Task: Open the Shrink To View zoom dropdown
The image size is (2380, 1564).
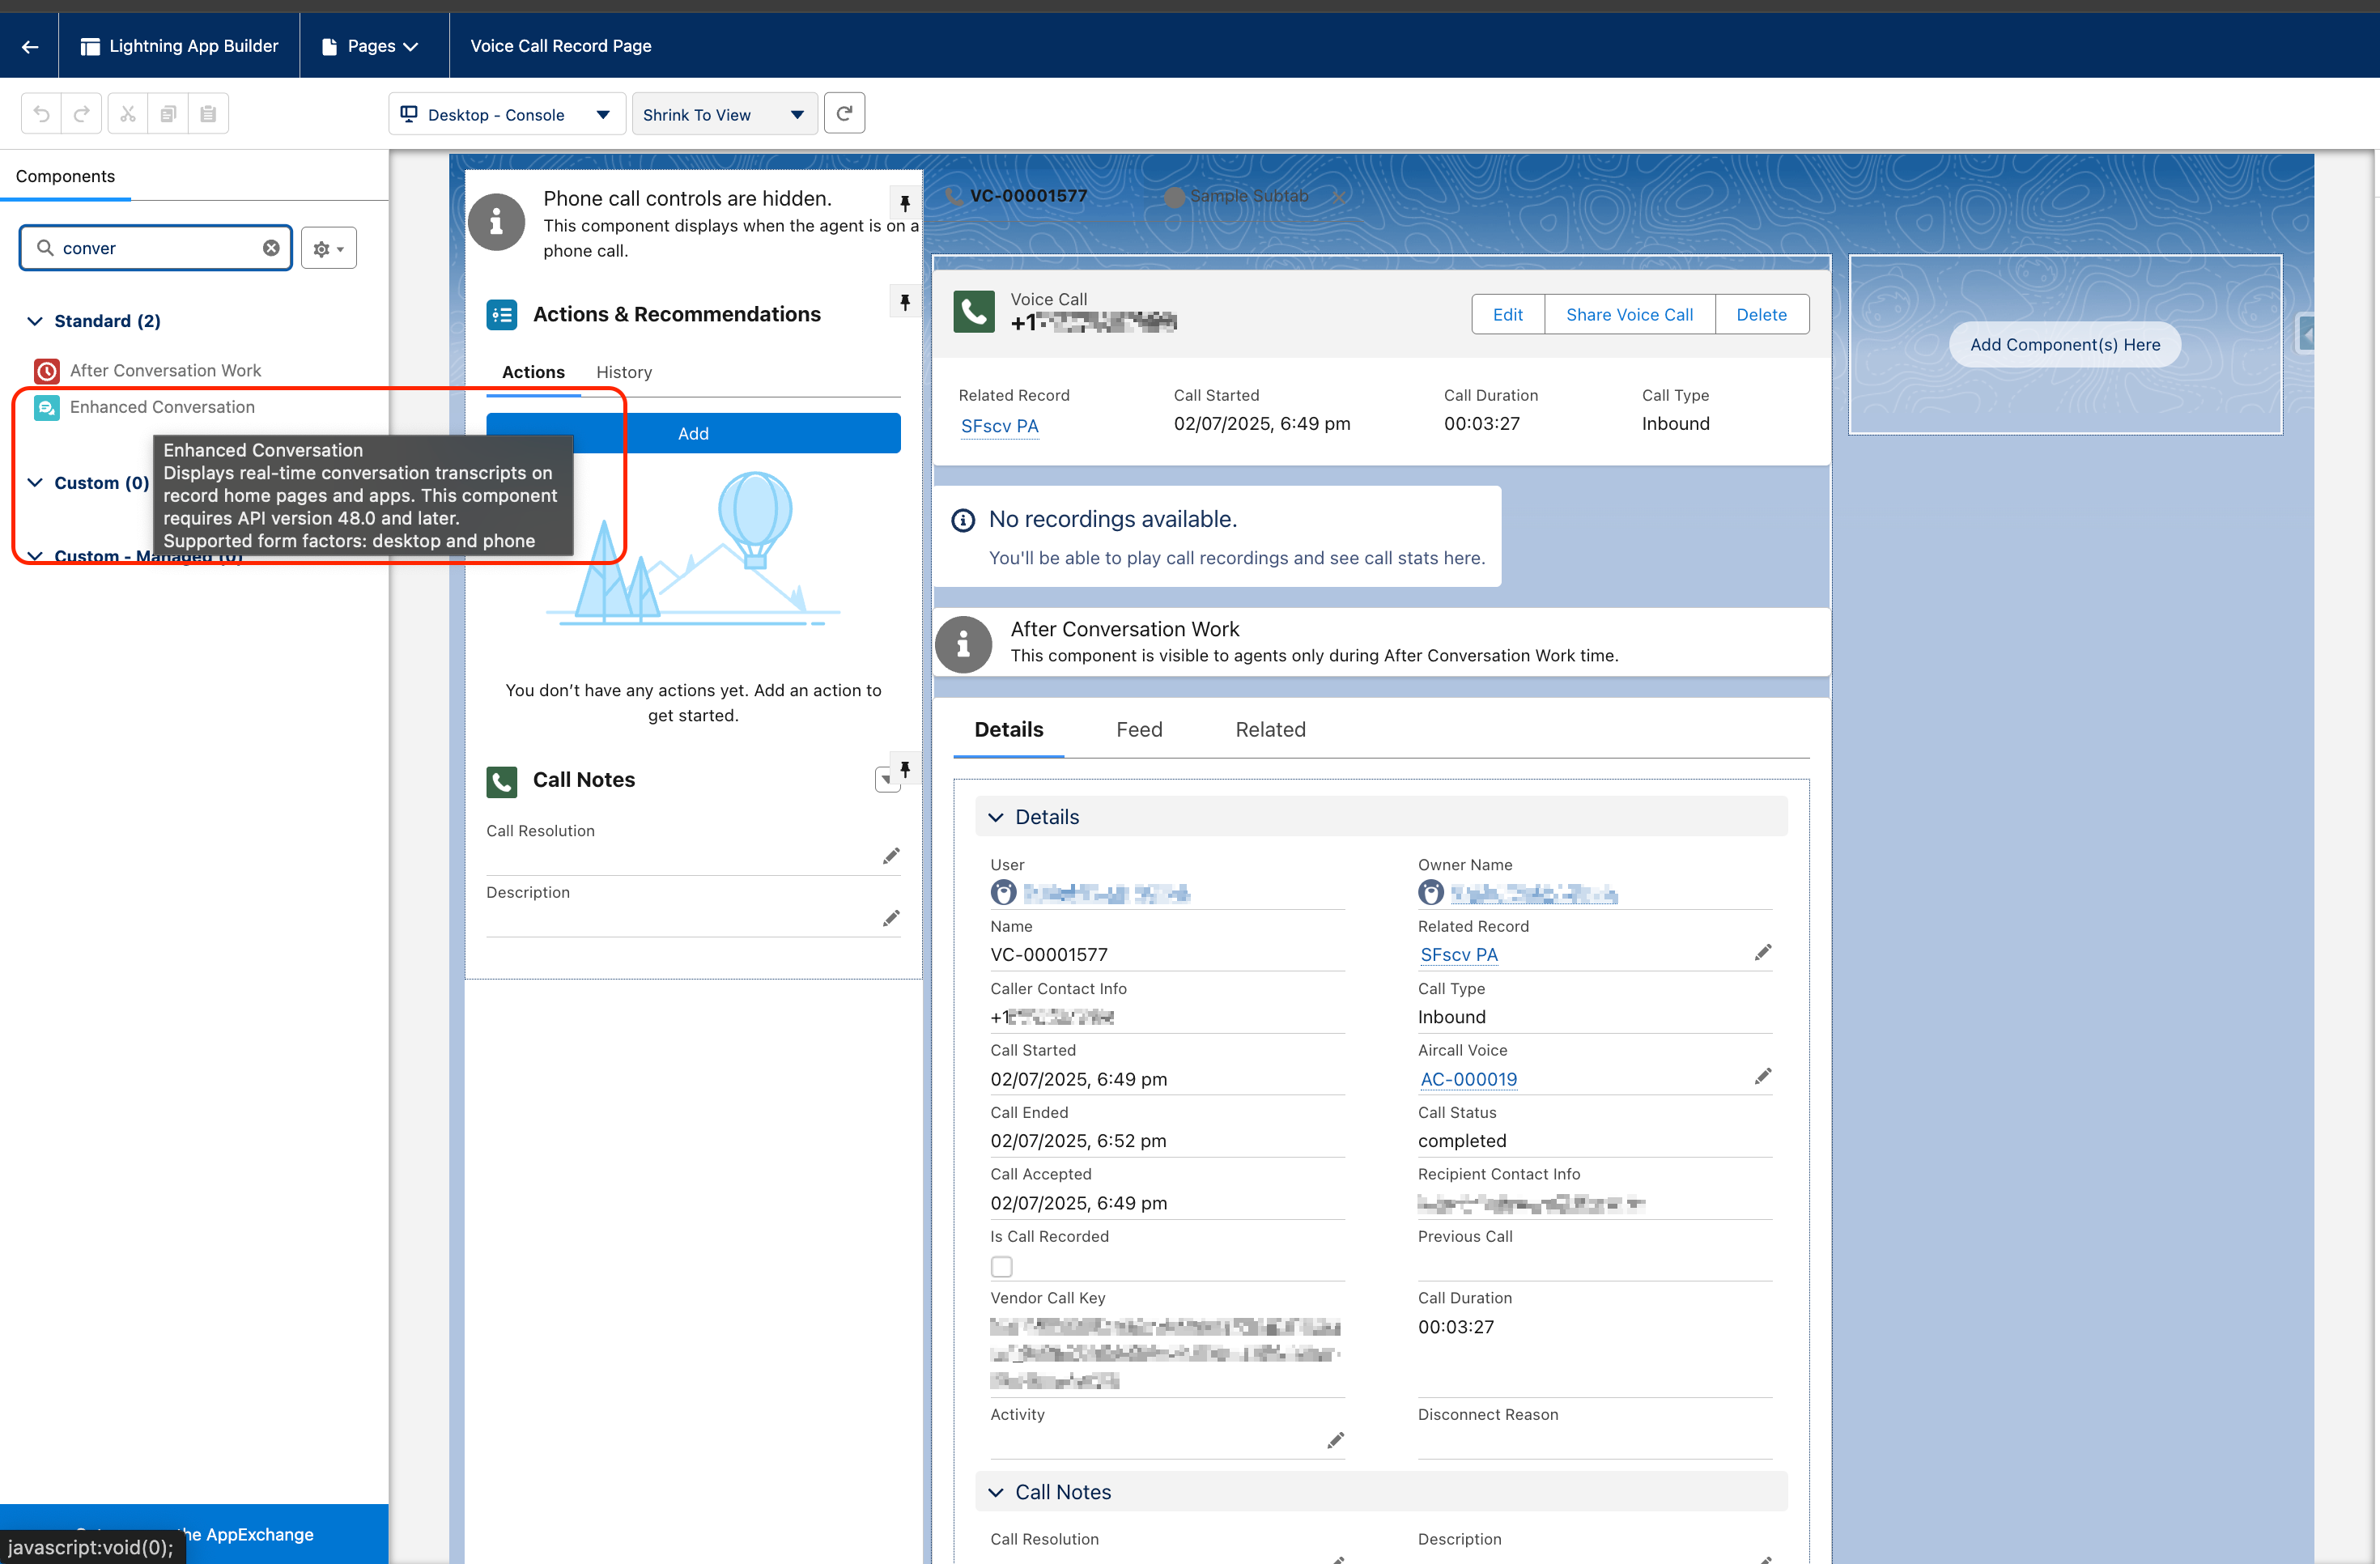Action: pos(725,115)
